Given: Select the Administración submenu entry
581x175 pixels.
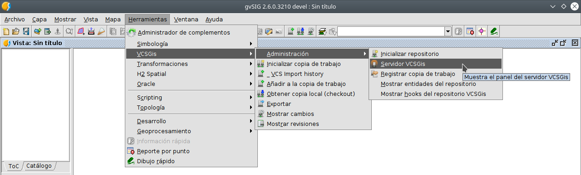Looking at the screenshot, I should [313, 54].
